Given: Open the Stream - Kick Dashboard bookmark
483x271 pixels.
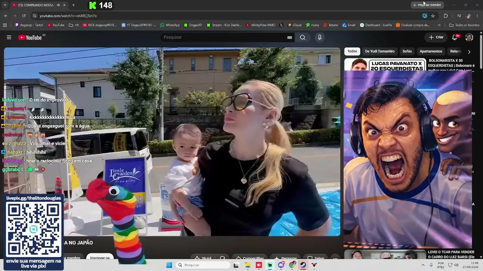Looking at the screenshot, I should pos(224,25).
